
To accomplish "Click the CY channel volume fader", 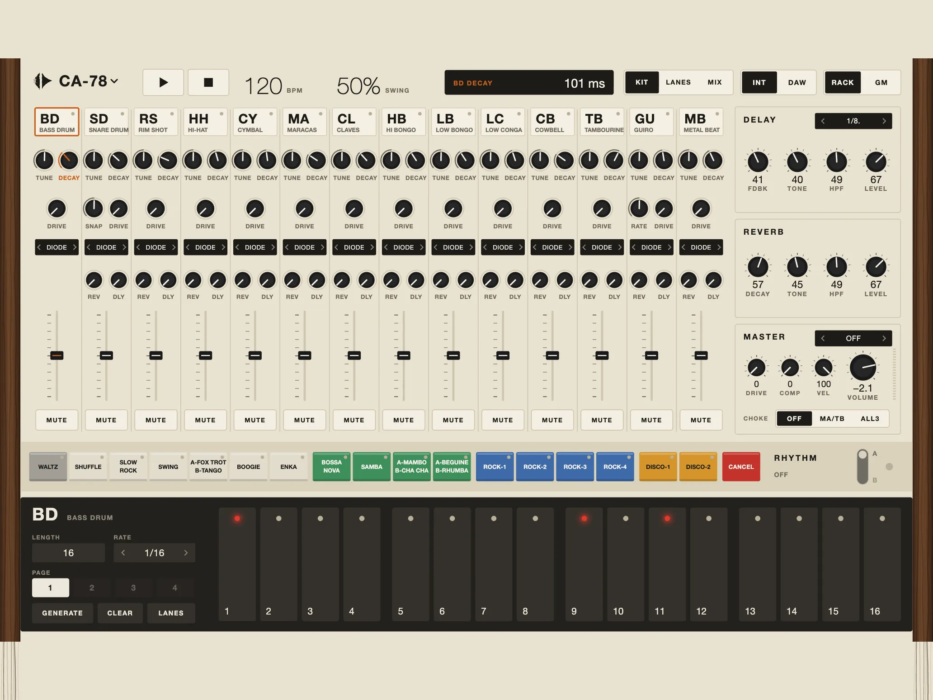I will [255, 355].
